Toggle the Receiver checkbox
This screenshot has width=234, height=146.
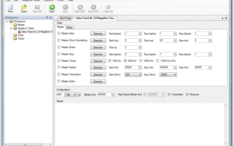pos(187,95)
